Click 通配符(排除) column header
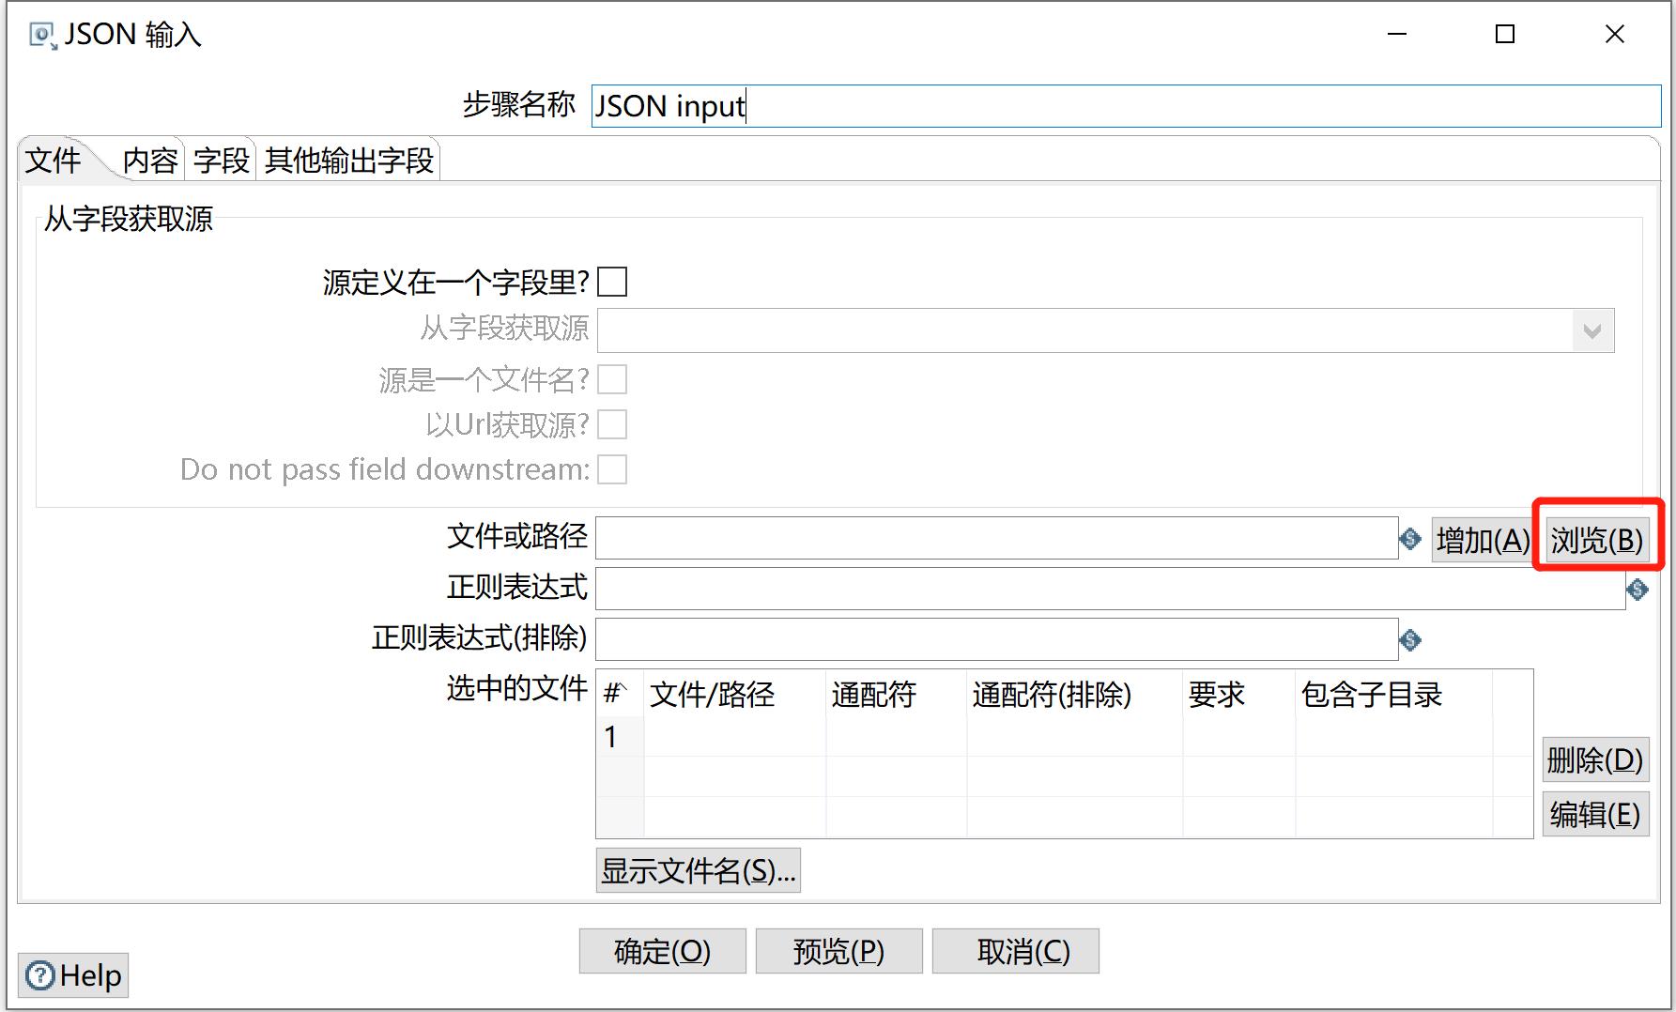Viewport: 1676px width, 1012px height. (1075, 695)
